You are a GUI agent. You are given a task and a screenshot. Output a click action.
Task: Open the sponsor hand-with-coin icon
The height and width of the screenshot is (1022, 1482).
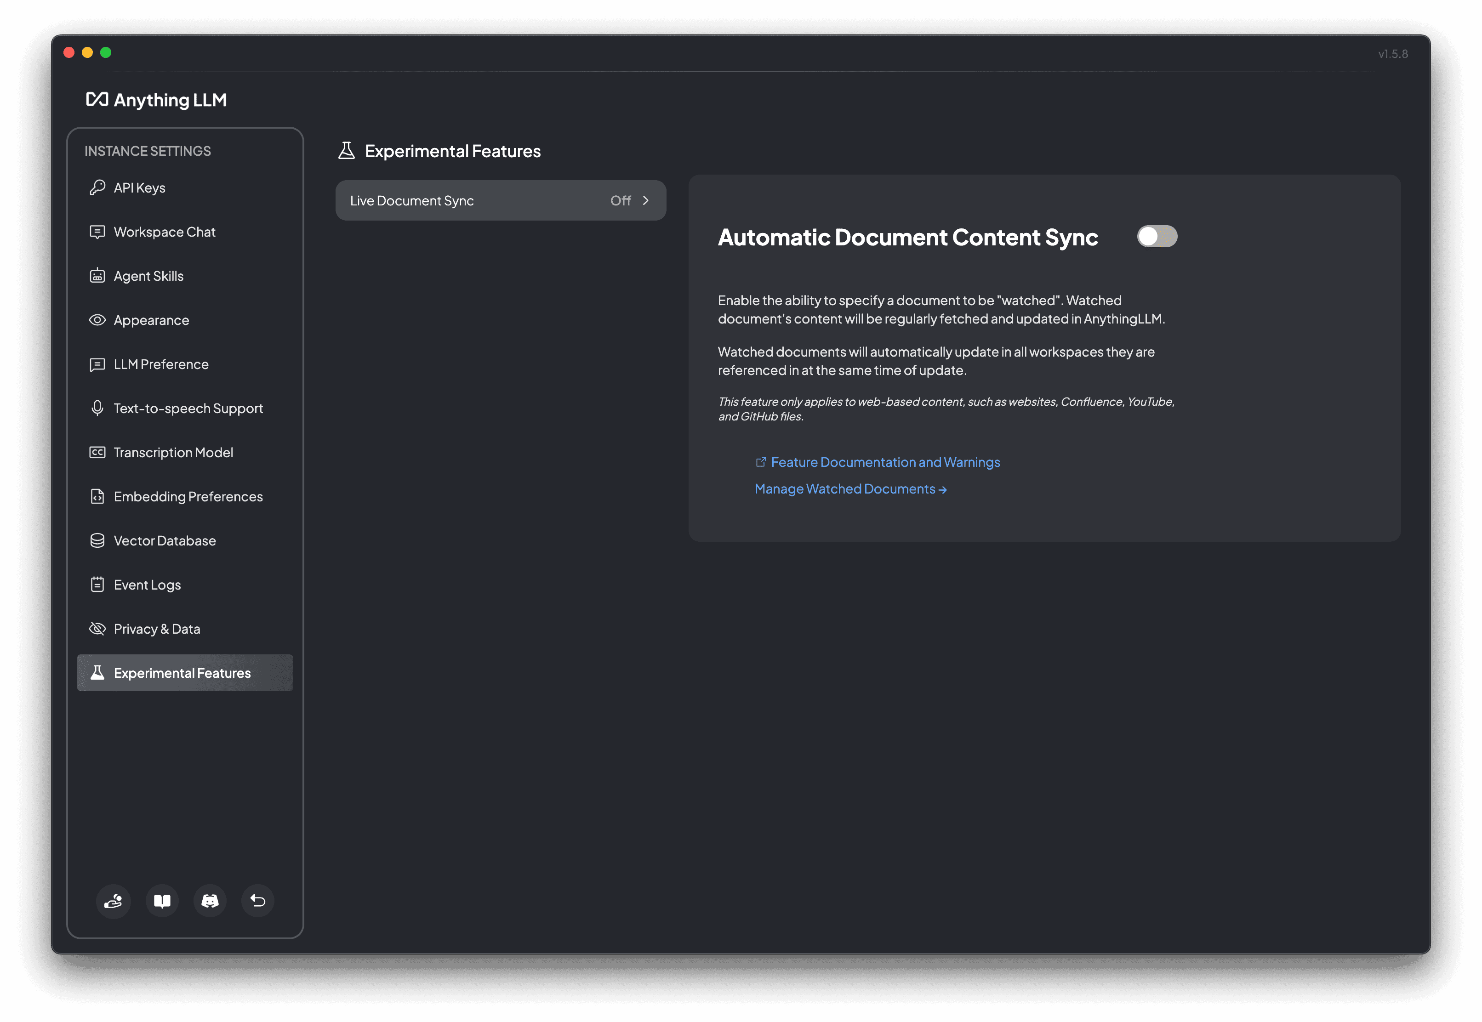click(114, 901)
